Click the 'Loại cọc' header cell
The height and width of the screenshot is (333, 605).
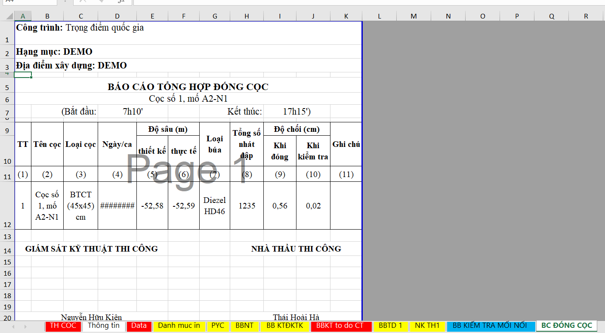pos(81,144)
